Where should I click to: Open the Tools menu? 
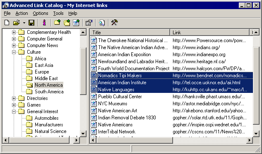(x=58, y=13)
